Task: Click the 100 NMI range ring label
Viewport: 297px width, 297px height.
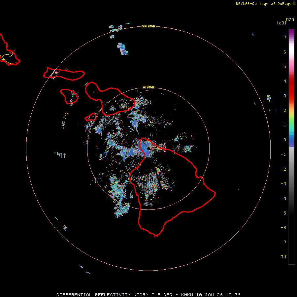Action: point(148,26)
